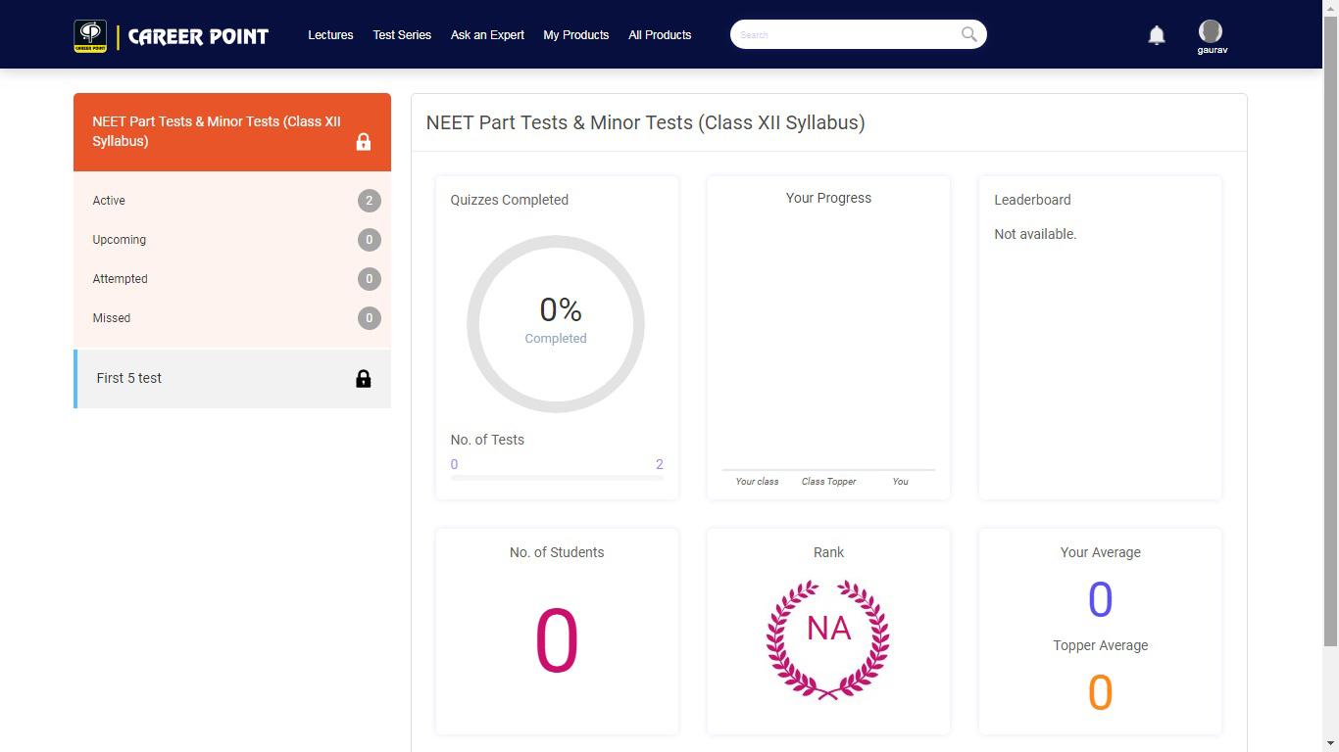
Task: Click the Active count badge 2
Action: point(370,201)
